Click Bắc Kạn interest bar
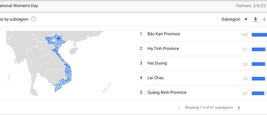Screen dimensions: 267x115 259,35
